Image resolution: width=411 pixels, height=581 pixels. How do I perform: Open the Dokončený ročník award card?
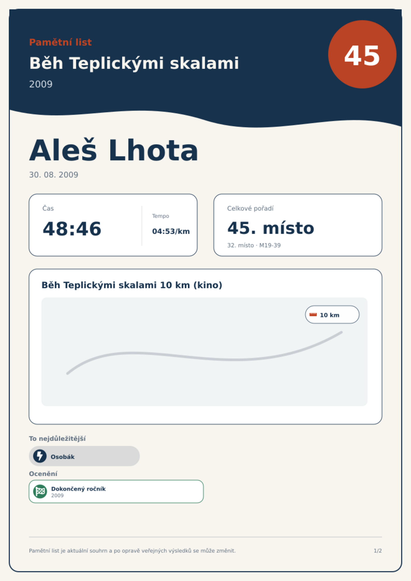(116, 491)
